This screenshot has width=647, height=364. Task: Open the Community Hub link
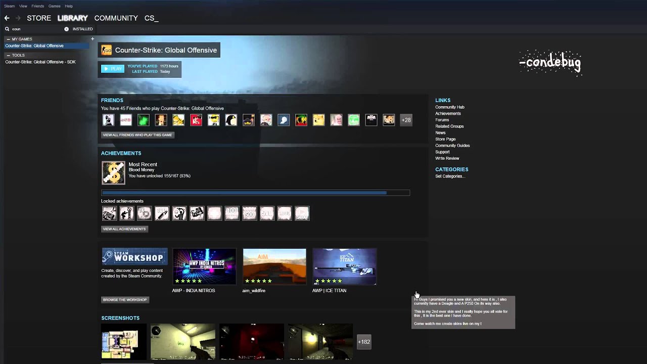pyautogui.click(x=450, y=107)
